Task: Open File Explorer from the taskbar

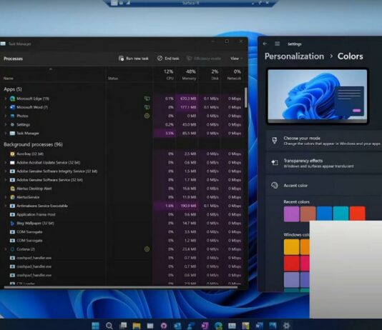Action: [137, 326]
